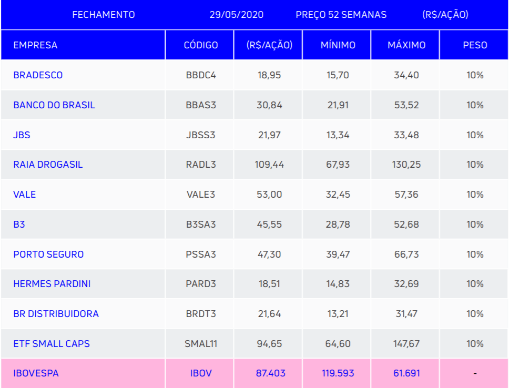Image resolution: width=509 pixels, height=388 pixels.
Task: Select Porto Seguro's price 47,30
Action: click(269, 254)
